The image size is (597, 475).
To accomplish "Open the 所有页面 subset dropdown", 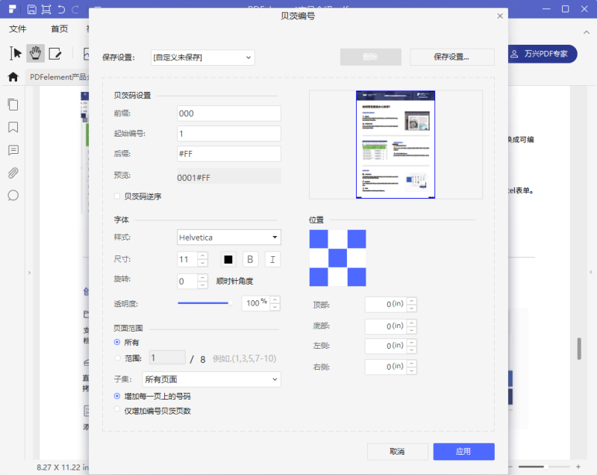I will (210, 379).
